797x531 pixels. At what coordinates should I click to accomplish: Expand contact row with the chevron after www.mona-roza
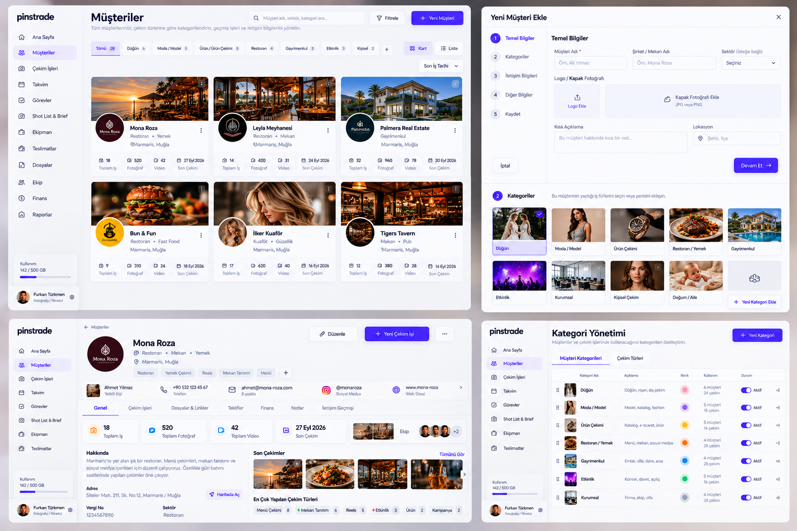[x=461, y=387]
